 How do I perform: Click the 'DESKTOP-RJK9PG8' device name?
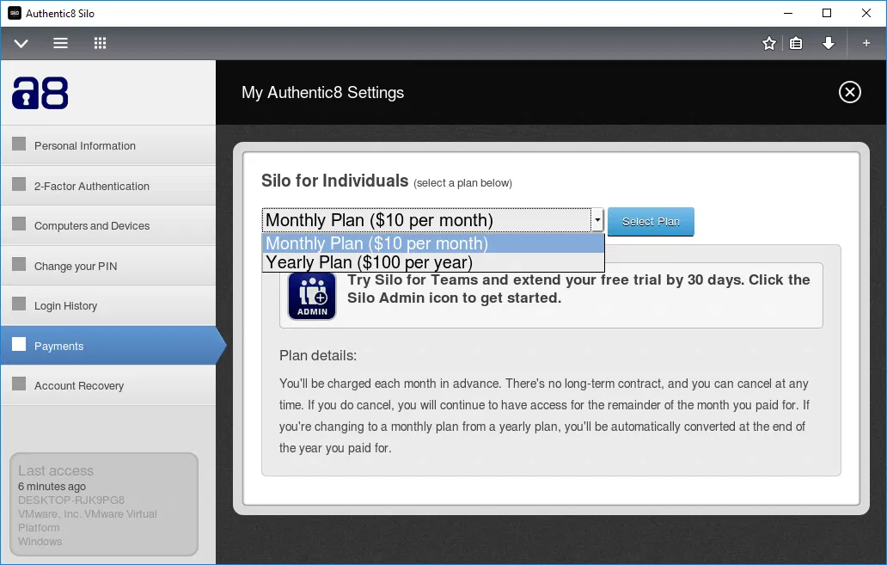tap(71, 500)
